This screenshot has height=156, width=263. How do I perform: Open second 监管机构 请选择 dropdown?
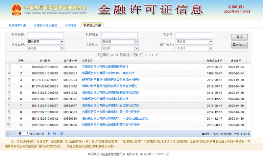click(136, 48)
